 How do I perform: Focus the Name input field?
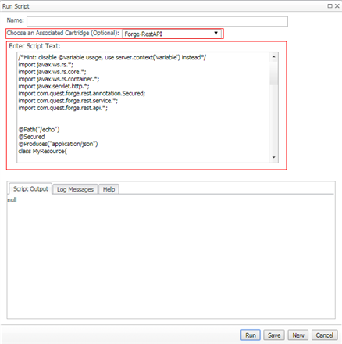point(157,21)
